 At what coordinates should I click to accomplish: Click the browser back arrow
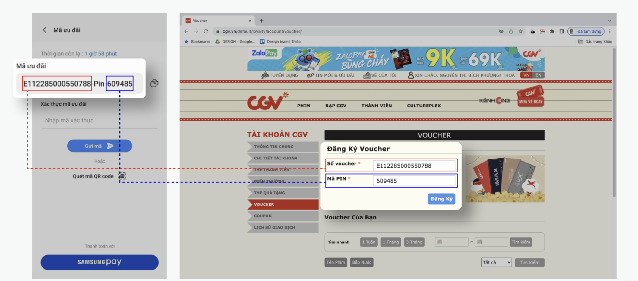pos(186,31)
